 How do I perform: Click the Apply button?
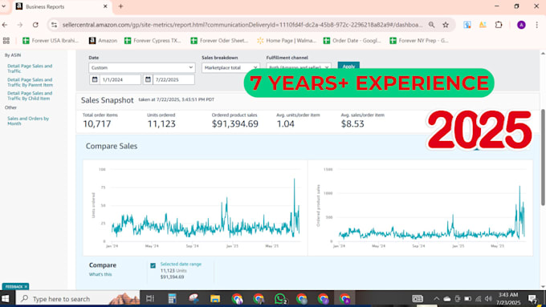click(x=348, y=66)
